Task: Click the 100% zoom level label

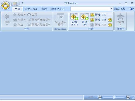Action: coord(91,97)
